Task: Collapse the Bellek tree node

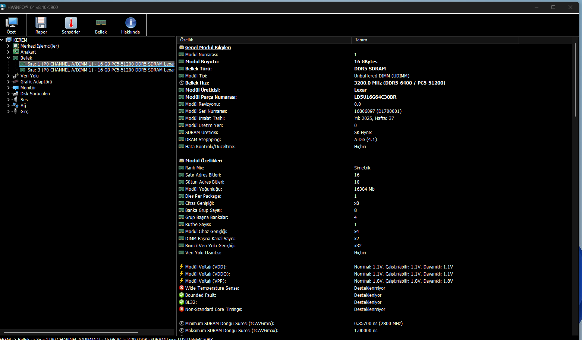Action: point(8,58)
